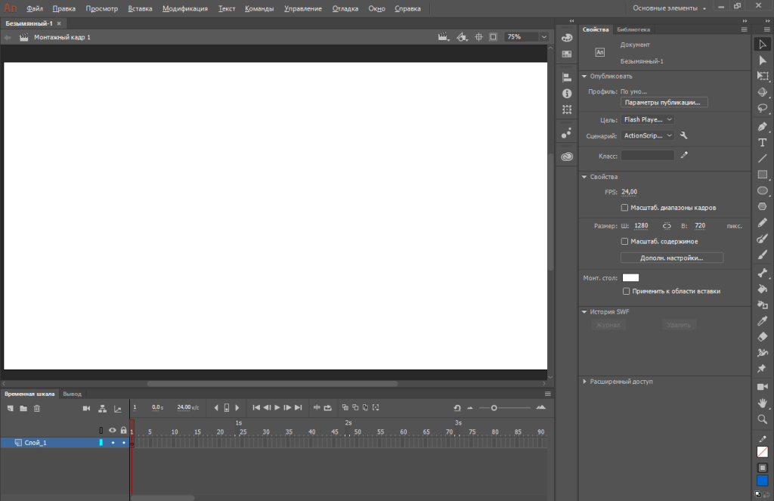Toggle the Масштаб. диапазоны кадров checkbox

tap(625, 207)
